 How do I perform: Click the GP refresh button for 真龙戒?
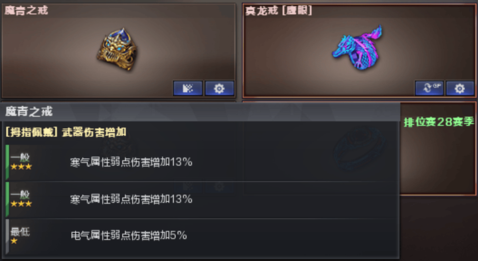[429, 88]
